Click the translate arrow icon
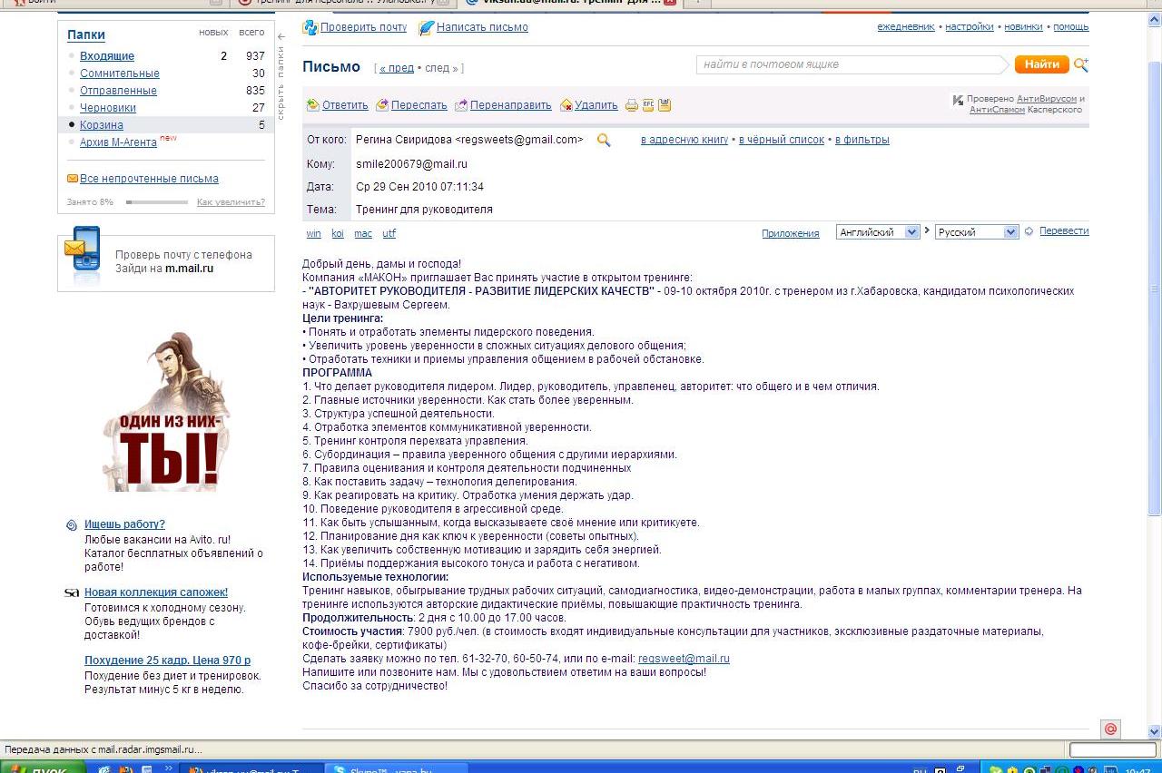Image resolution: width=1162 pixels, height=773 pixels. click(x=1029, y=231)
